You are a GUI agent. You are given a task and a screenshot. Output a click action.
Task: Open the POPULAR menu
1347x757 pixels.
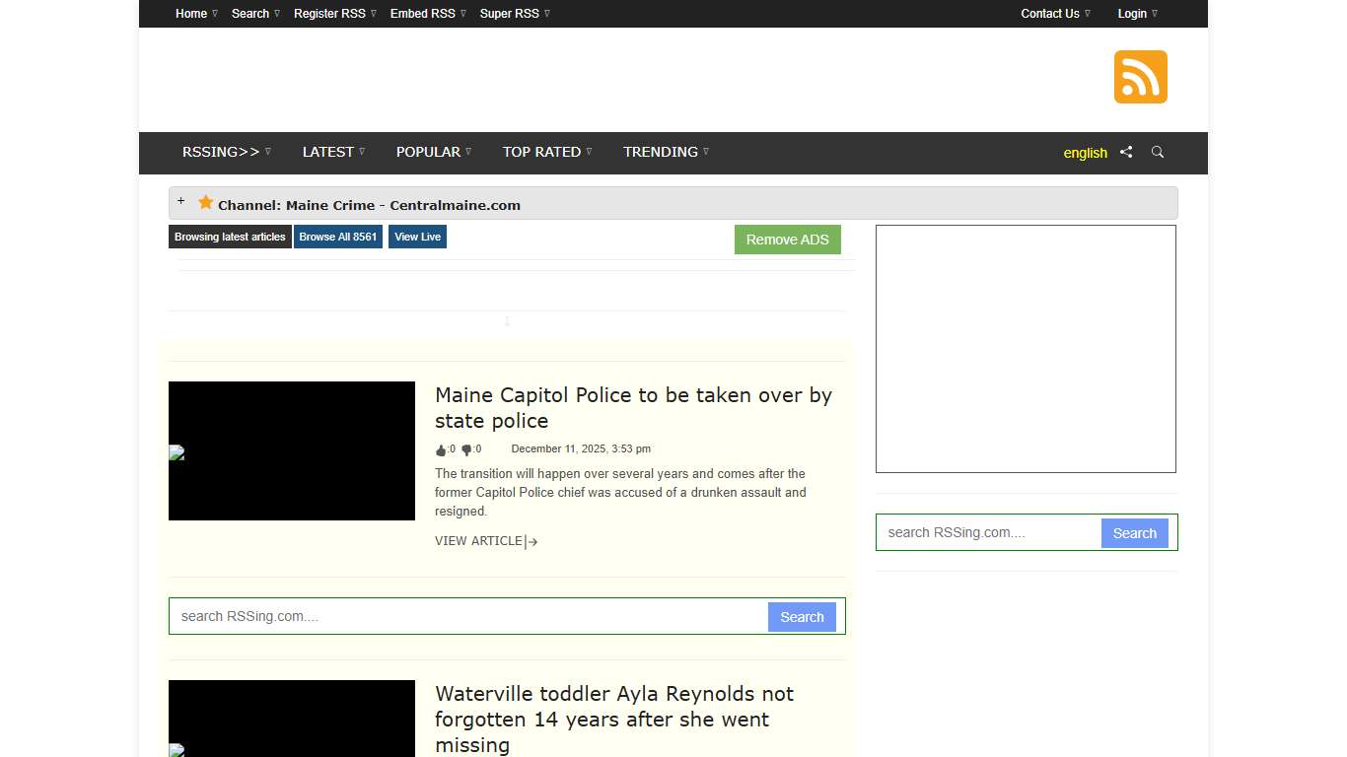(x=432, y=152)
